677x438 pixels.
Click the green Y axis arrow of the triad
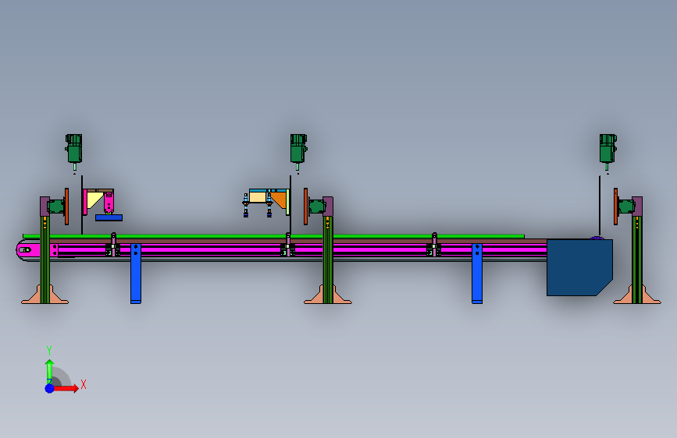[x=50, y=371]
